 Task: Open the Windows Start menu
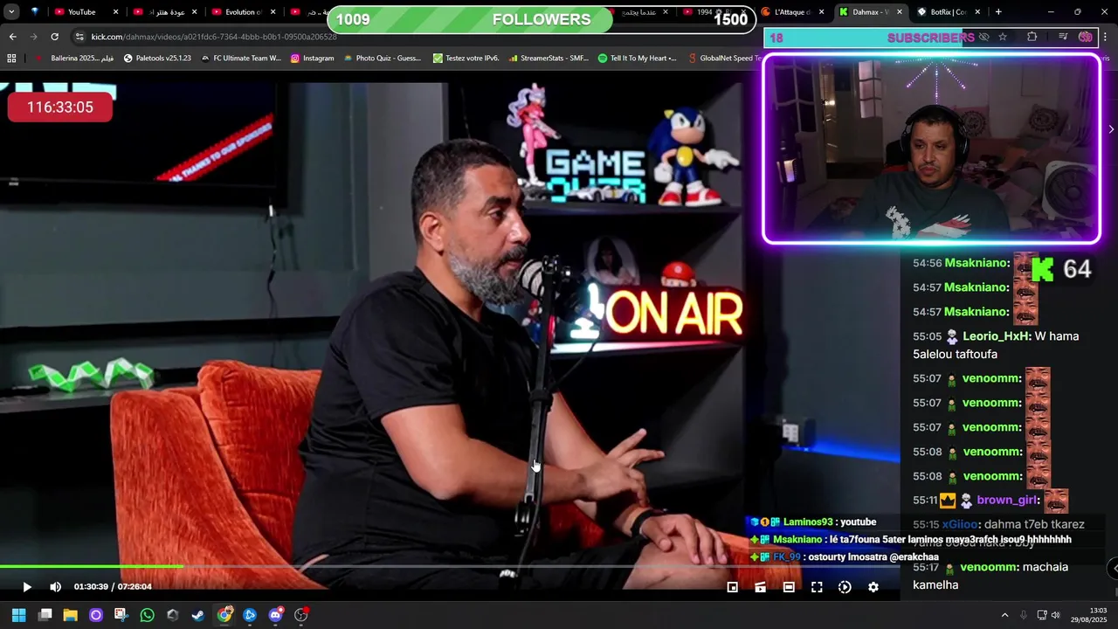click(x=18, y=615)
